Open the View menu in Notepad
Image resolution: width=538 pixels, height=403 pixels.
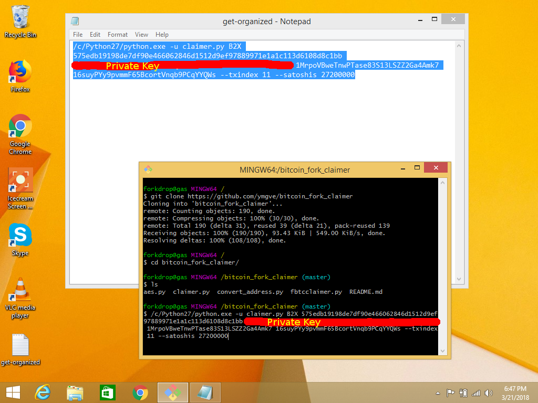click(x=141, y=35)
